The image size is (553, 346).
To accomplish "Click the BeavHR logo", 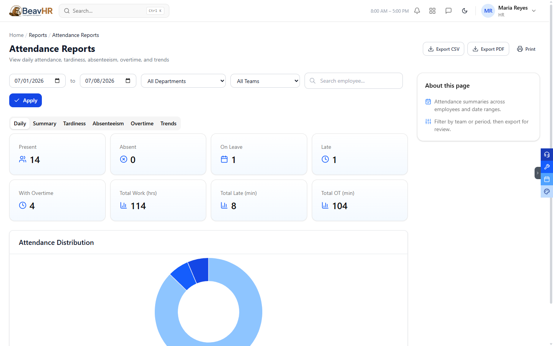I will tap(31, 11).
